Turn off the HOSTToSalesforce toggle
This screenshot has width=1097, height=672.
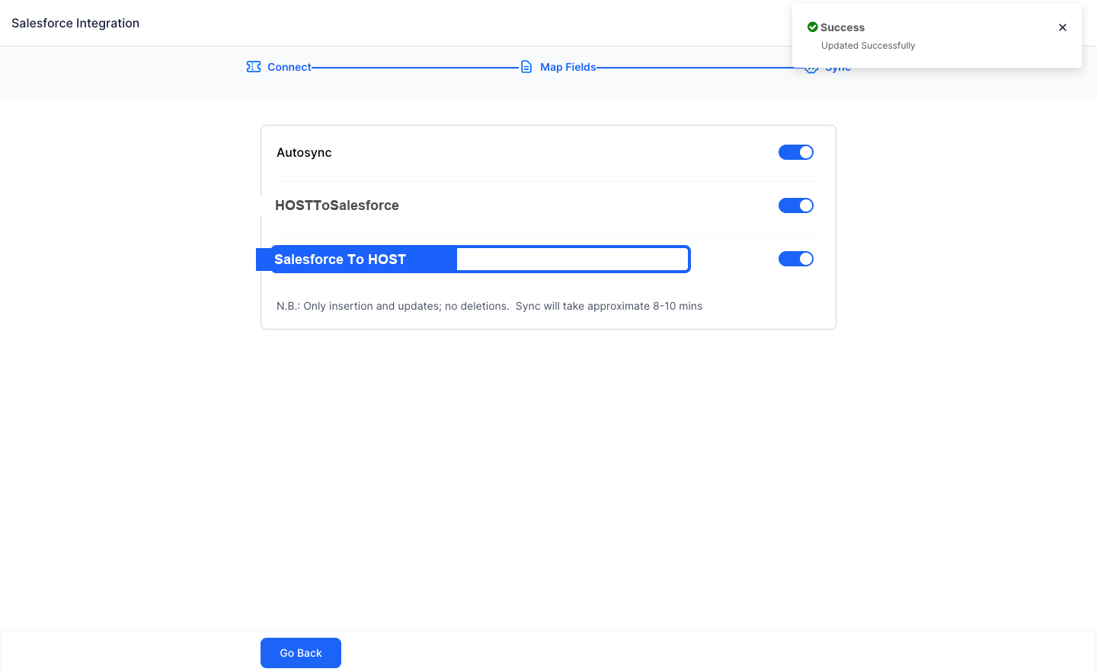coord(796,205)
